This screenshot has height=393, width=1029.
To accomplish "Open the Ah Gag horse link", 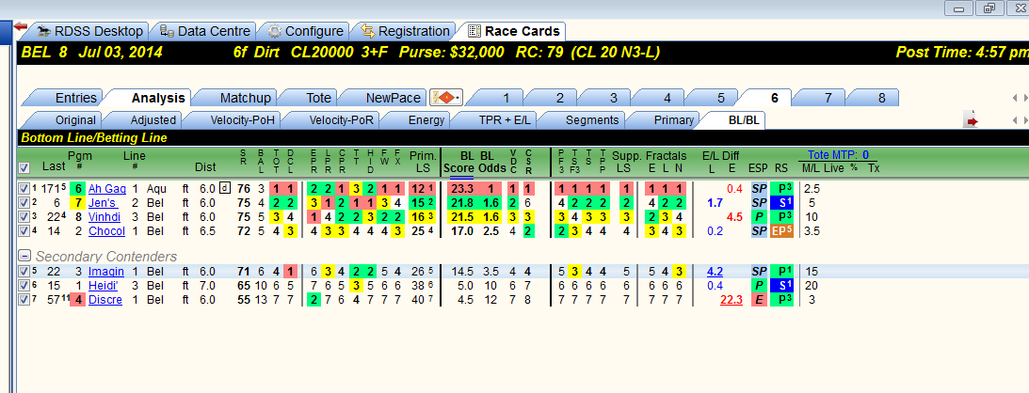I will (107, 189).
